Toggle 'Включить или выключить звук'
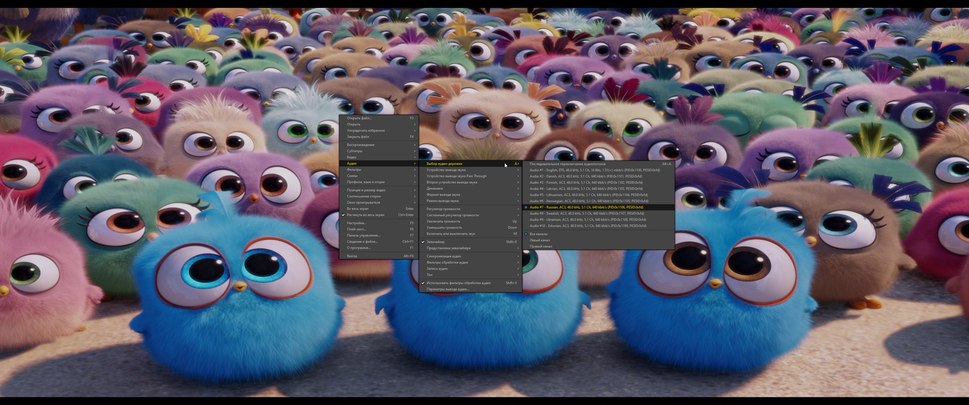 coord(471,234)
